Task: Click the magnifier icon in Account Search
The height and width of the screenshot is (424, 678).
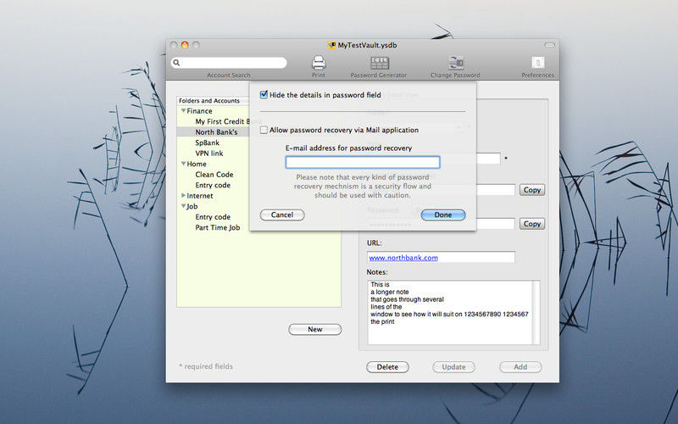Action: tap(177, 63)
